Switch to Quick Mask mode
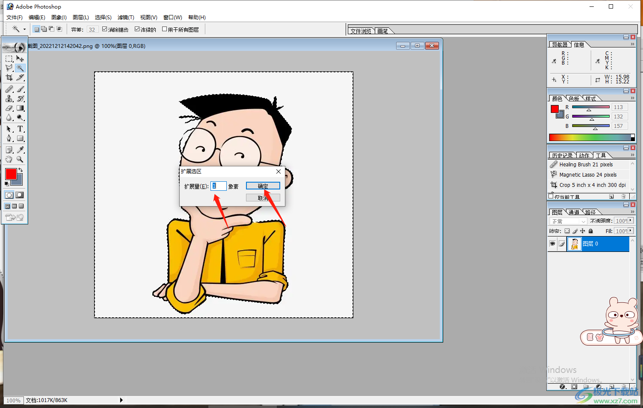Screen dimensions: 643x408 [20, 195]
